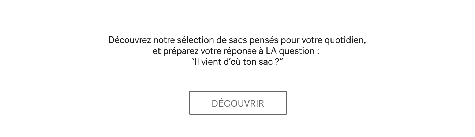The width and height of the screenshot is (475, 137).
Task: Click the word "notre" in the first line
Action: tap(164, 40)
